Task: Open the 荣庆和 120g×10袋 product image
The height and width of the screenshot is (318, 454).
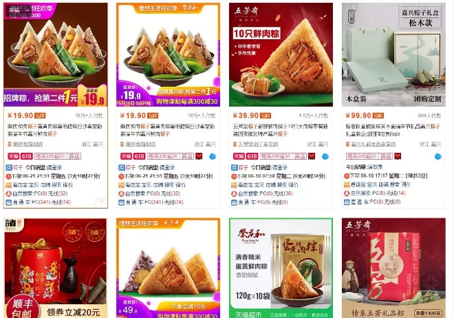Action: pyautogui.click(x=281, y=268)
